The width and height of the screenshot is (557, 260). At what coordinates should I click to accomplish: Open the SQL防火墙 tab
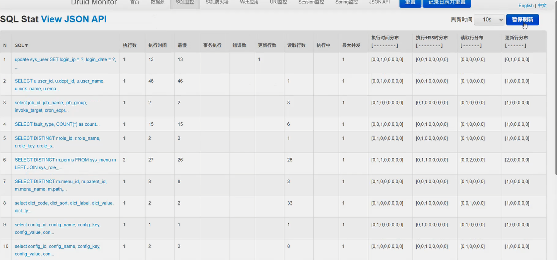217,2
